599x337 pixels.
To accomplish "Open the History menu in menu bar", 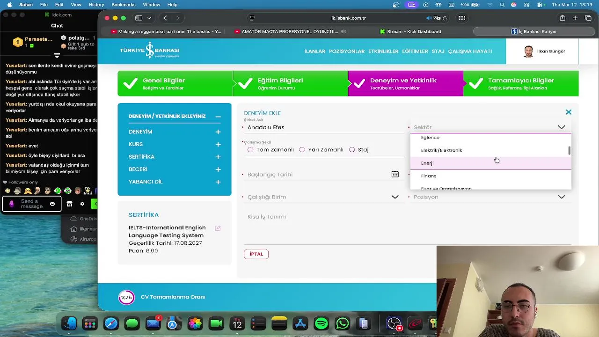I will (x=96, y=5).
